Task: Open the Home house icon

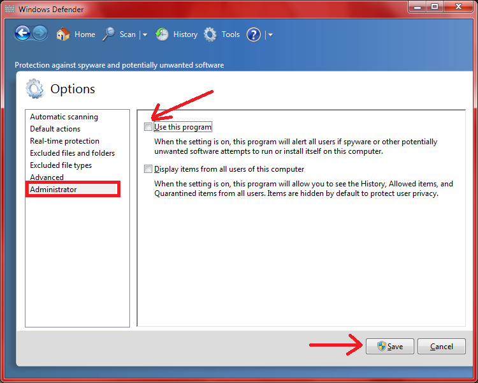Action: coord(63,34)
